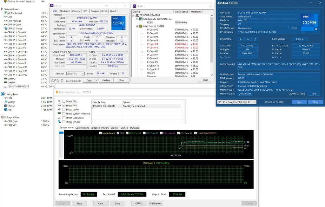Click the System Stability Test flame icon
This screenshot has width=325, height=207.
point(57,92)
